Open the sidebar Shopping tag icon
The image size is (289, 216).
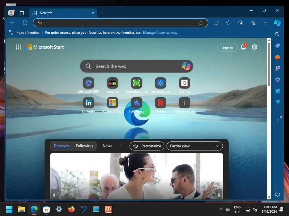tap(277, 46)
